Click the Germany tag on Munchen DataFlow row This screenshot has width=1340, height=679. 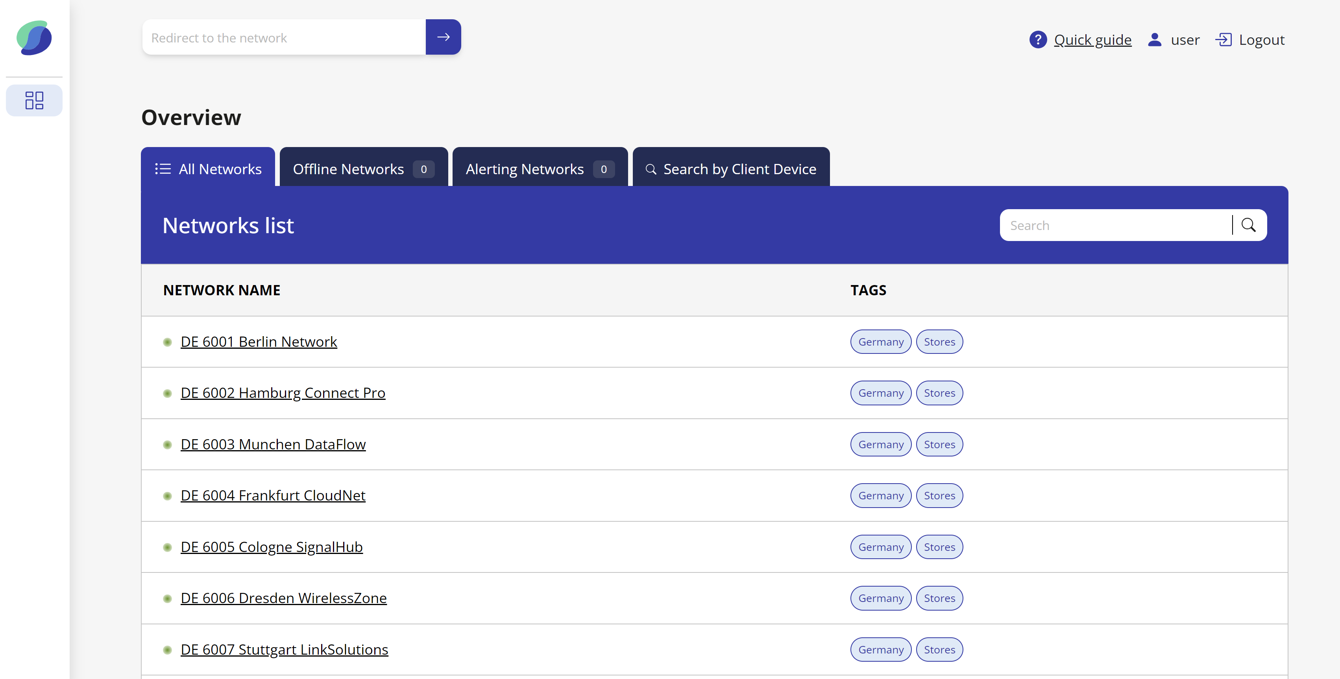880,444
